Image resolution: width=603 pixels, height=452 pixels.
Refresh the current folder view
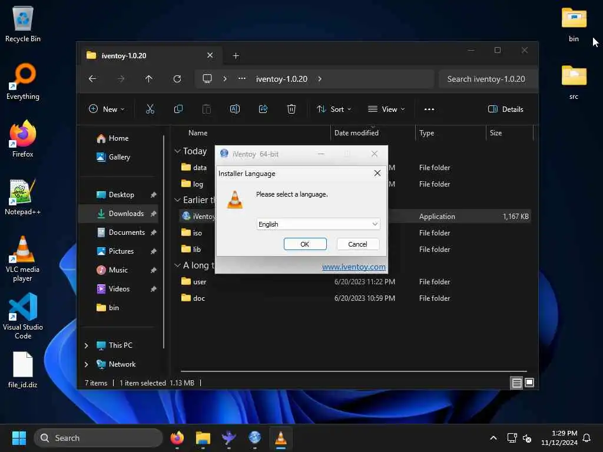point(177,79)
